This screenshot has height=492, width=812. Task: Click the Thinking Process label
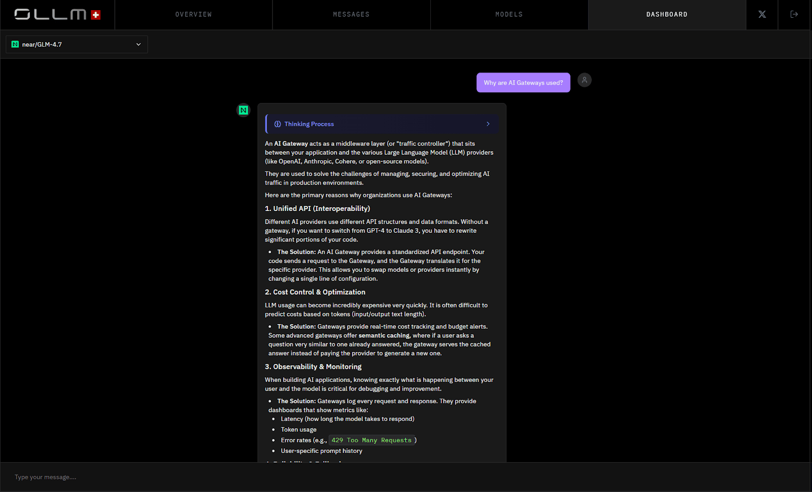pos(309,124)
